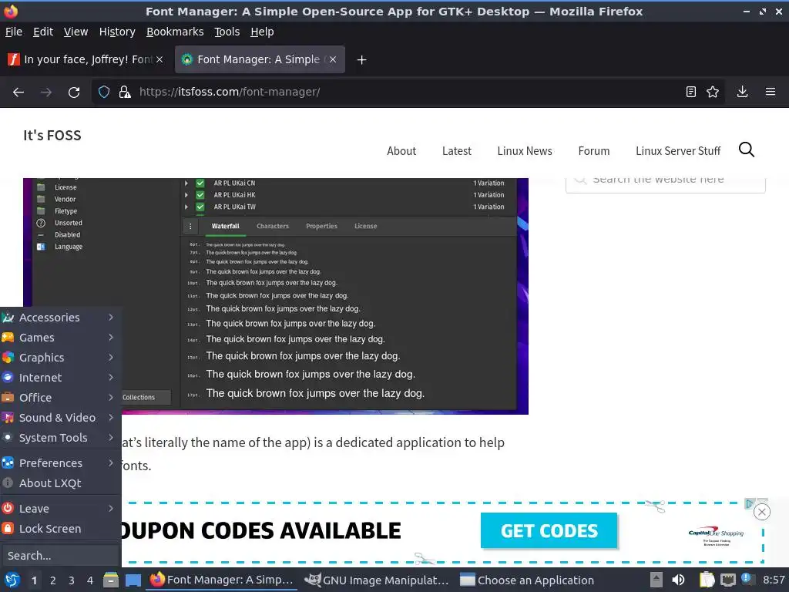
Task: Expand the Internet submenu
Action: tap(60, 378)
